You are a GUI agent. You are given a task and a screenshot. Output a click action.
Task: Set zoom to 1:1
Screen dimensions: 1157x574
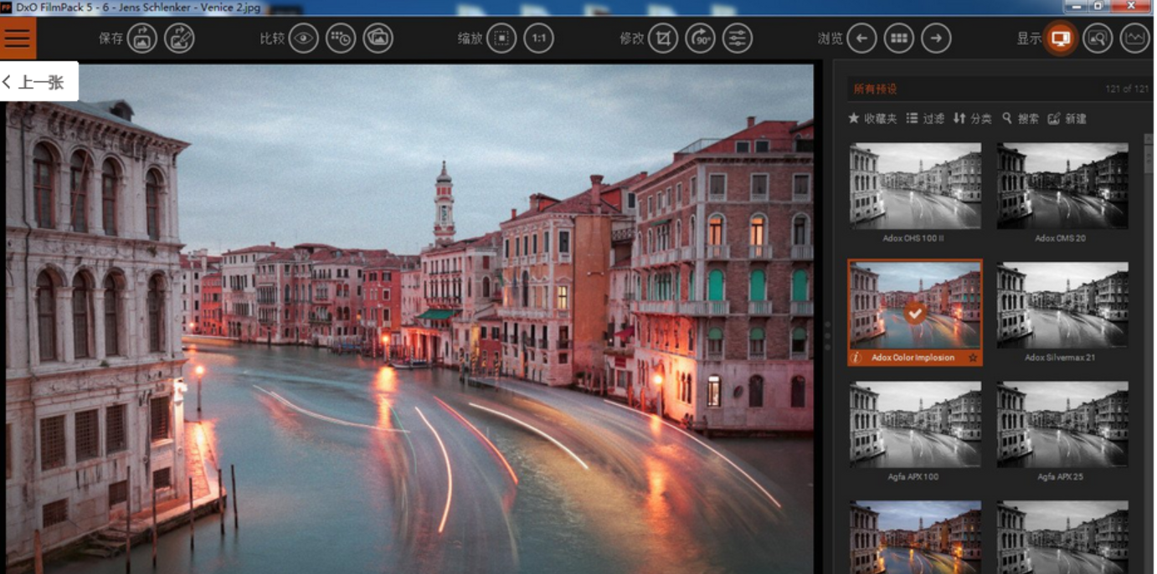[x=539, y=38]
